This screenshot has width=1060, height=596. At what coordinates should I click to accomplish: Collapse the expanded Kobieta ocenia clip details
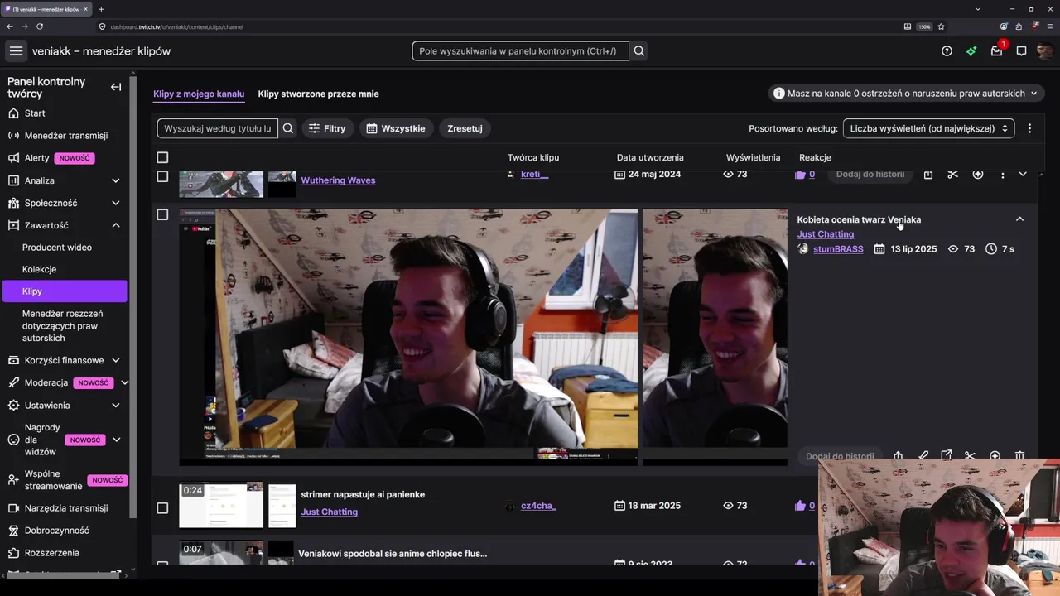[1019, 219]
